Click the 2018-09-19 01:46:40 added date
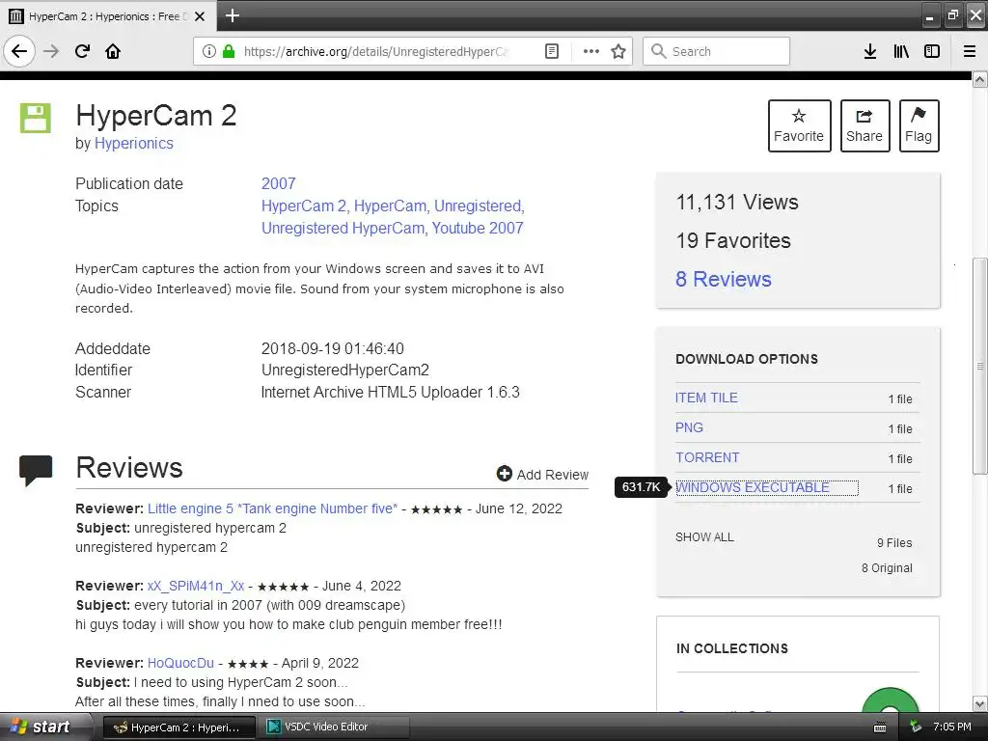Viewport: 988px width, 741px height. pyautogui.click(x=333, y=348)
